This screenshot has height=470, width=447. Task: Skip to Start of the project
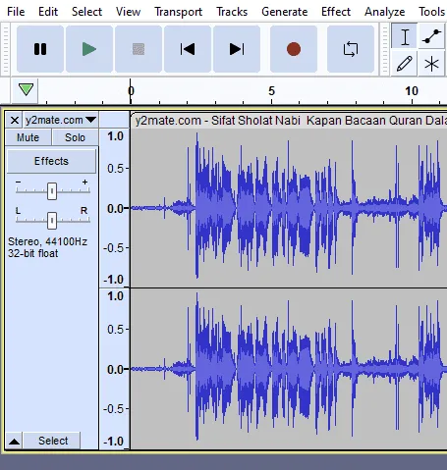188,49
